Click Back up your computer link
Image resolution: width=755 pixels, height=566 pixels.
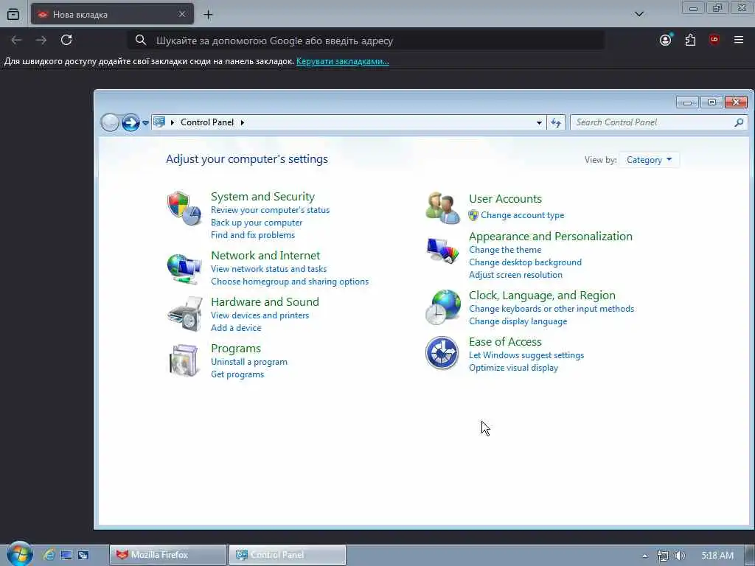click(257, 223)
